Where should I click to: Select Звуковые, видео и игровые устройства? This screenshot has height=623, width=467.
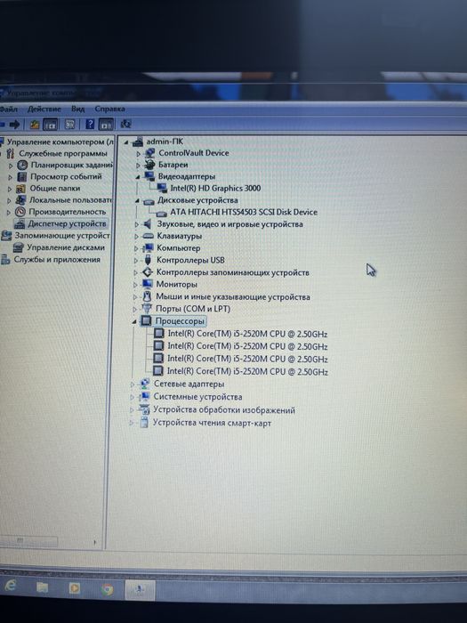click(x=229, y=224)
